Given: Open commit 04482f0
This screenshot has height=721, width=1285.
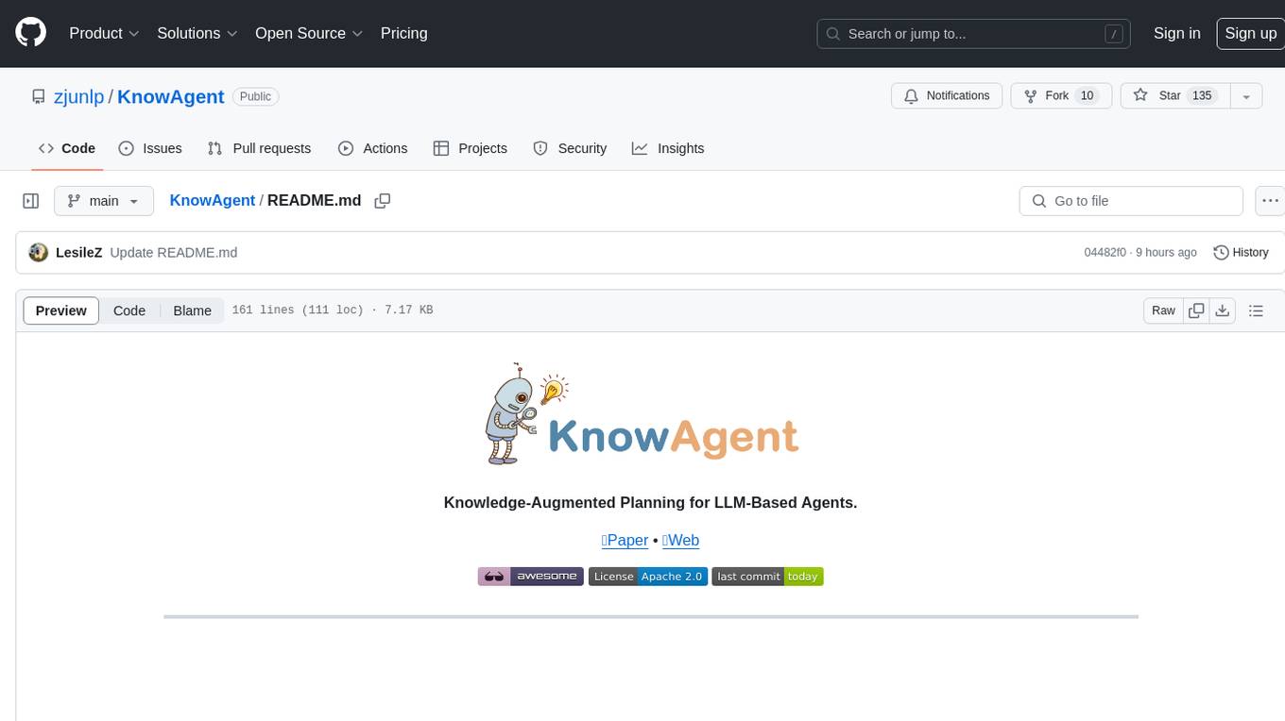Looking at the screenshot, I should coord(1105,253).
